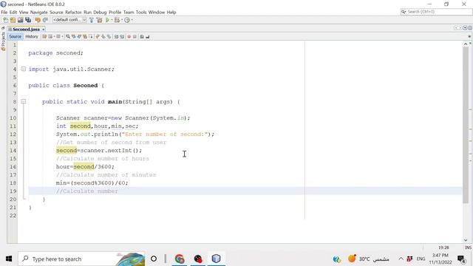The width and height of the screenshot is (473, 266).
Task: Open the notification center icon
Action: point(461,259)
